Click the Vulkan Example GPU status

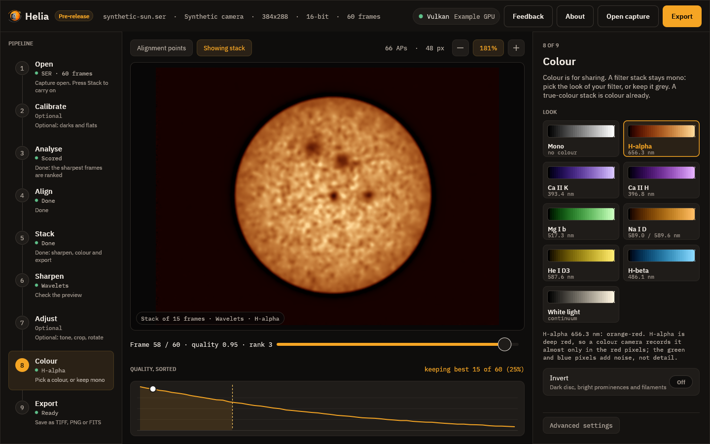457,16
